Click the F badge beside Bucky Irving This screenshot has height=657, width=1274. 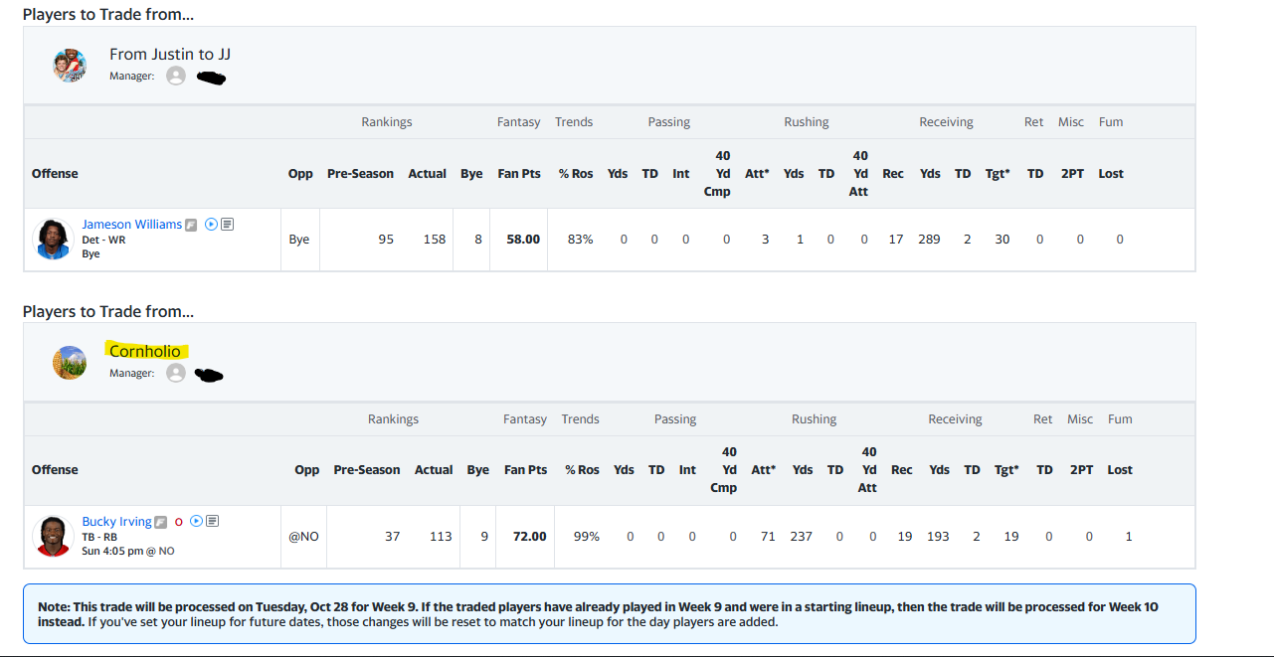pos(161,522)
